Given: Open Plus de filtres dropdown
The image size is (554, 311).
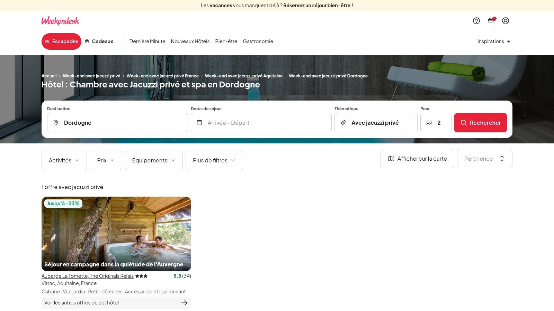Looking at the screenshot, I should [x=214, y=160].
